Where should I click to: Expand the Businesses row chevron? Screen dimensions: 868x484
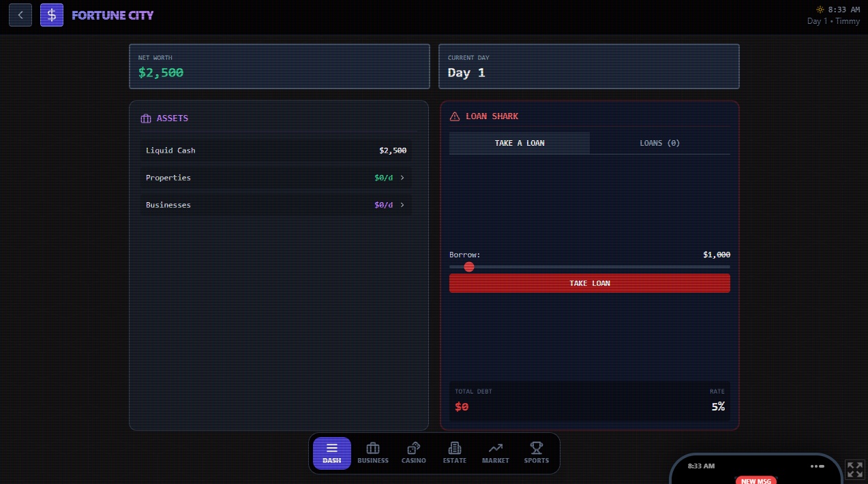click(402, 205)
